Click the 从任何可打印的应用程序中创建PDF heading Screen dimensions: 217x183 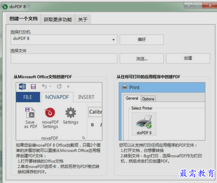[148, 77]
